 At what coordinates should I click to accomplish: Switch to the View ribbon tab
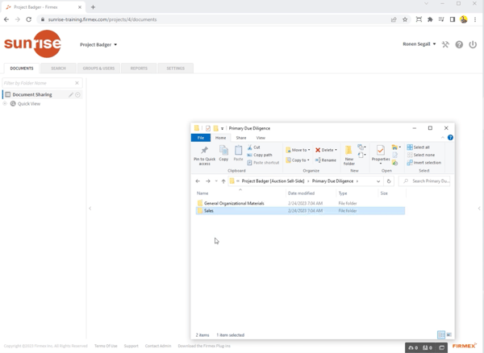point(261,138)
